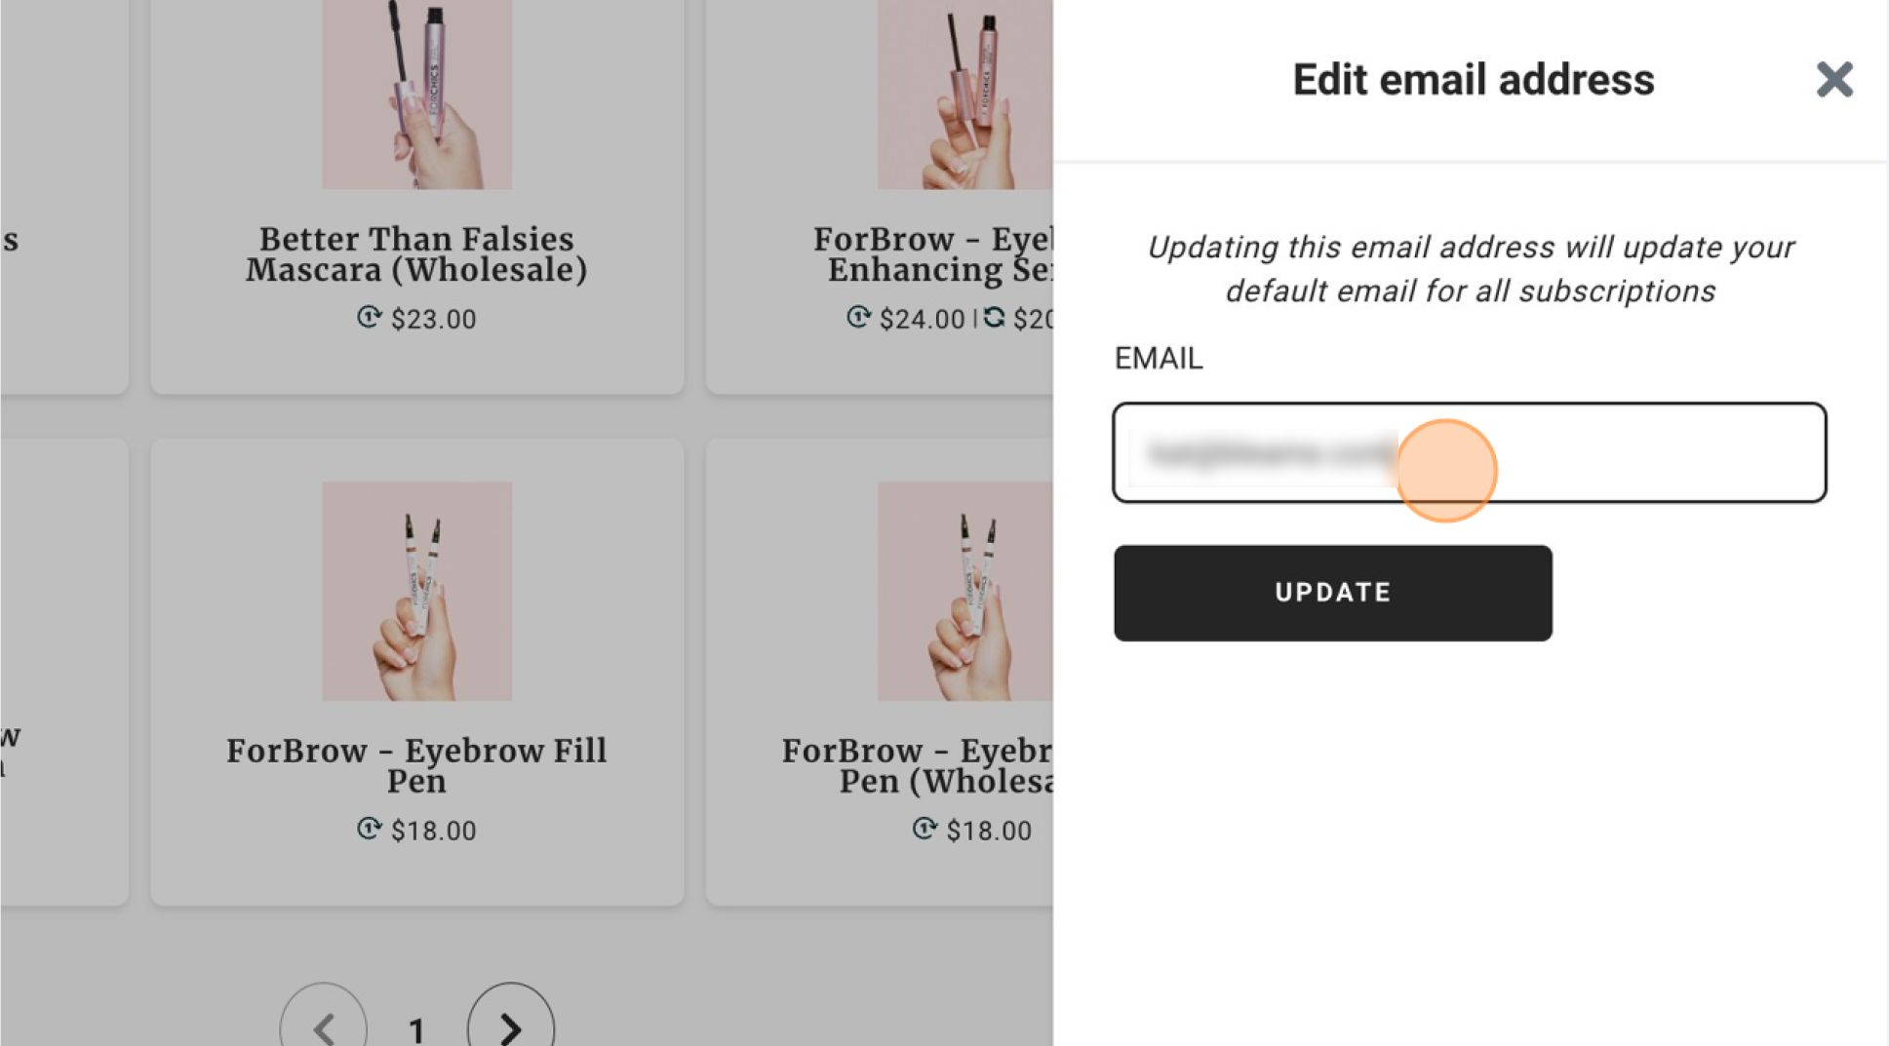Open ForBrow Eyebrow Fill Pen image

pyautogui.click(x=416, y=591)
